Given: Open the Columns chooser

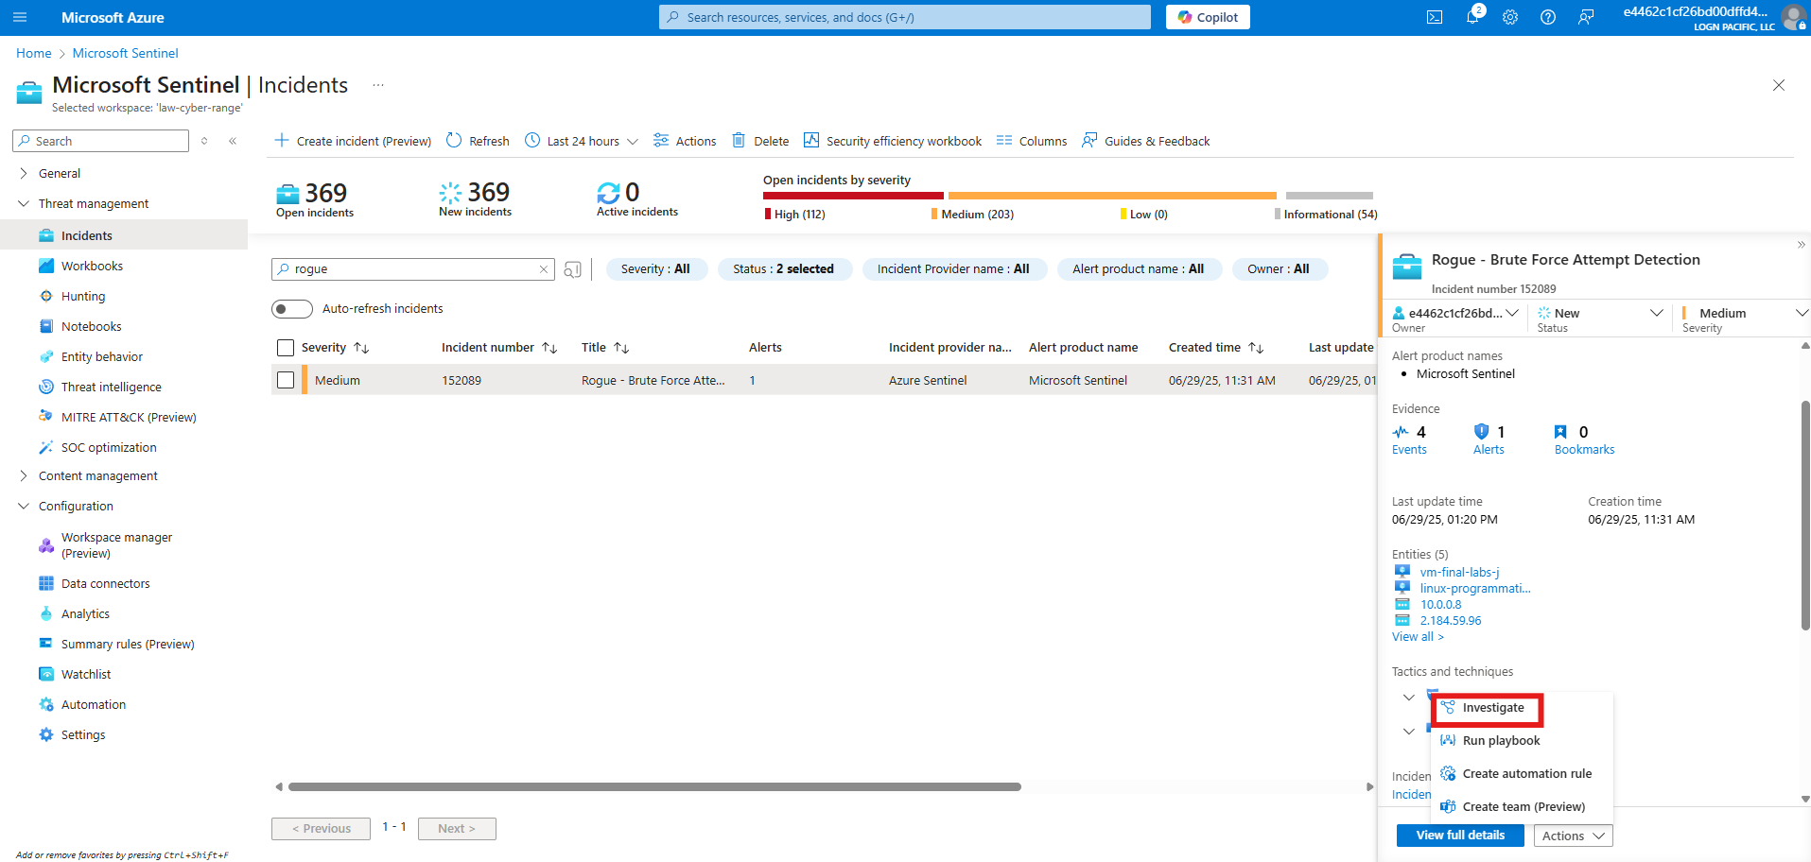Looking at the screenshot, I should coord(1032,141).
